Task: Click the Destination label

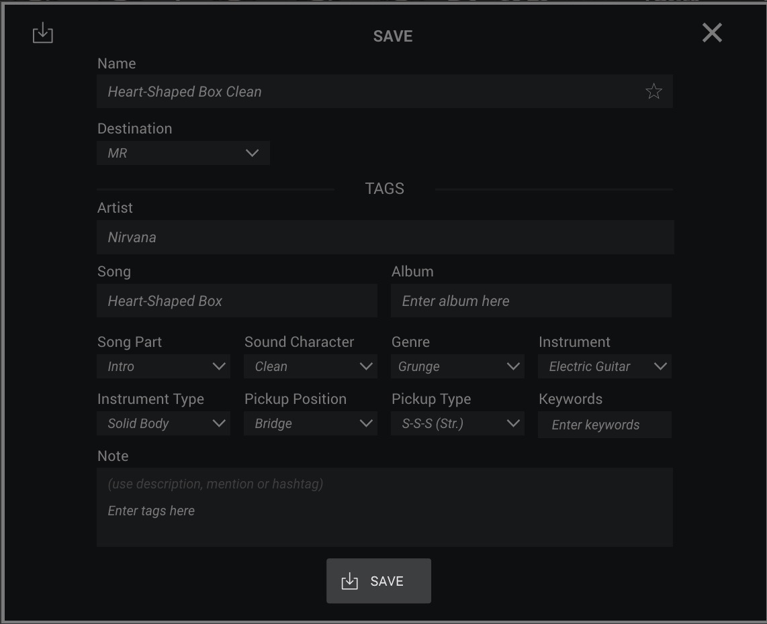Action: pyautogui.click(x=134, y=129)
